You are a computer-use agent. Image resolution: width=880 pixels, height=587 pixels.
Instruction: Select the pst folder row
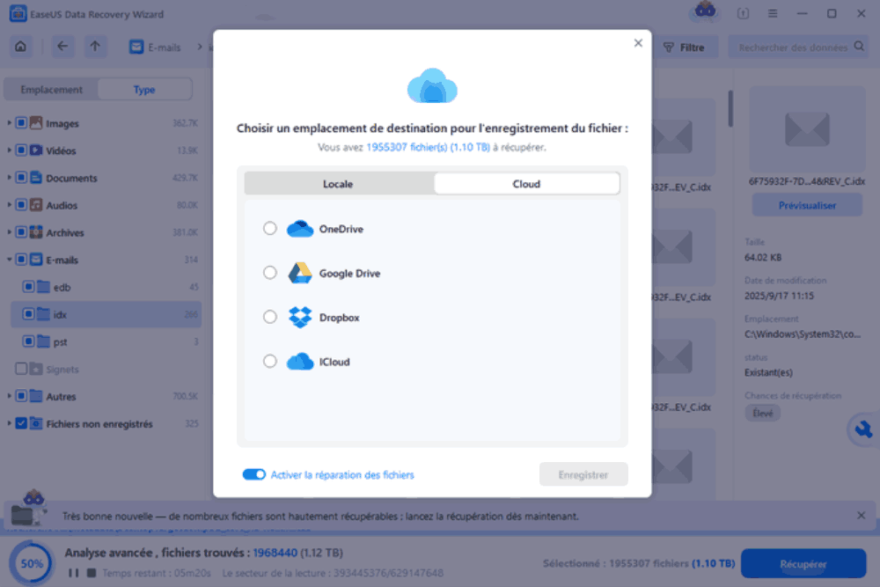(x=106, y=341)
